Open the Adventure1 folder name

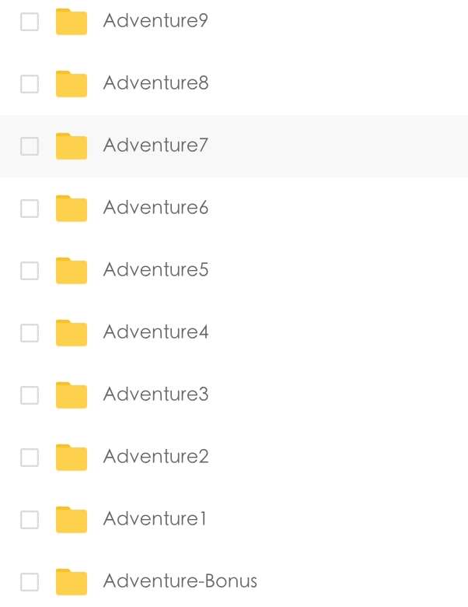155,519
